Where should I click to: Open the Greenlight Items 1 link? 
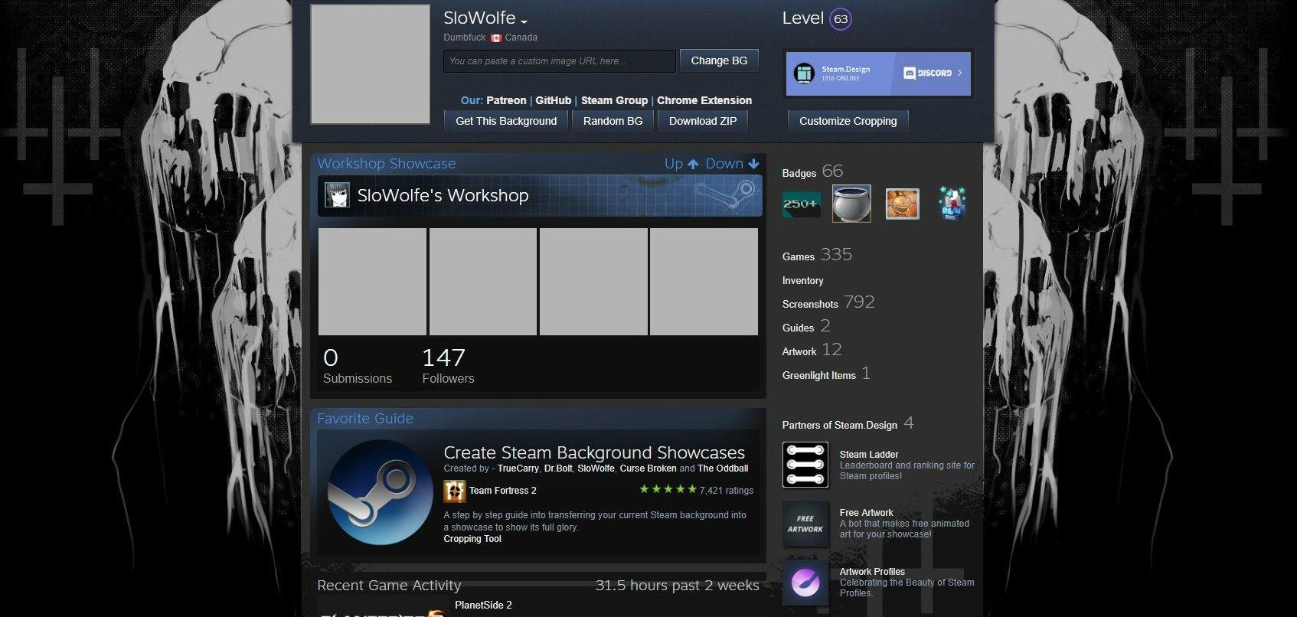point(826,374)
